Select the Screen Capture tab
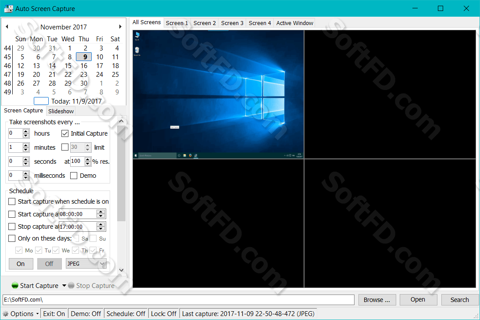This screenshot has width=480, height=320. [x=23, y=111]
